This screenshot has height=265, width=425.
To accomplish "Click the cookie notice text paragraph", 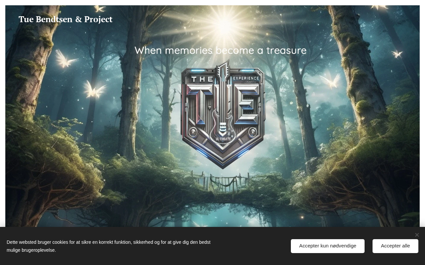I will tap(109, 246).
